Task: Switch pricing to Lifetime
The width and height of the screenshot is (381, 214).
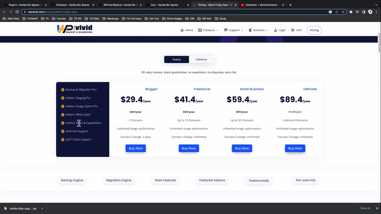Action: [201, 59]
